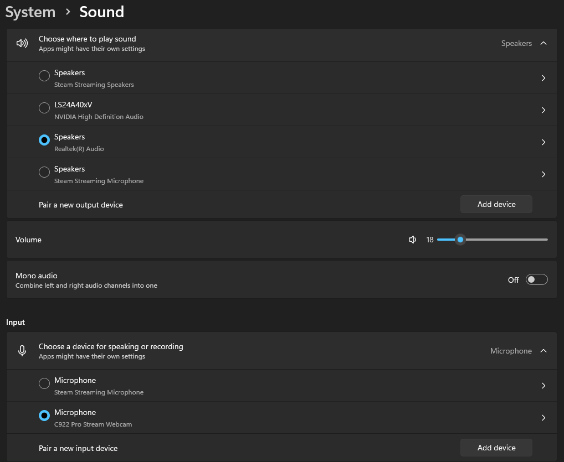564x462 pixels.
Task: Click the speaker icon beside Choose where to play sound
Action: click(22, 44)
